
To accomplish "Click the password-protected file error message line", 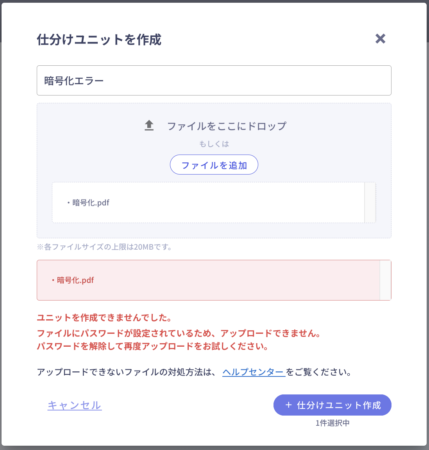I will (x=179, y=333).
